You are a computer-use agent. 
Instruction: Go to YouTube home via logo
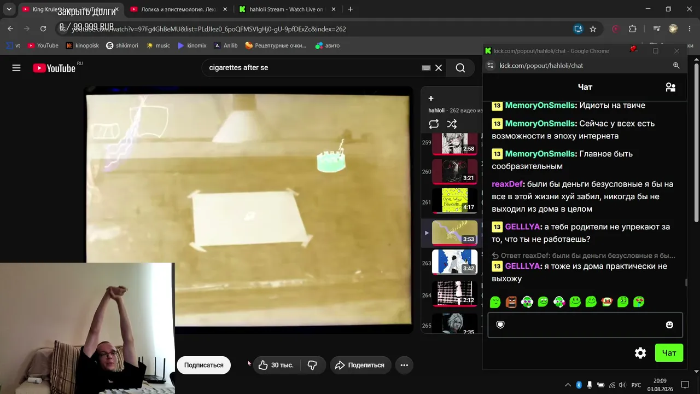[54, 68]
